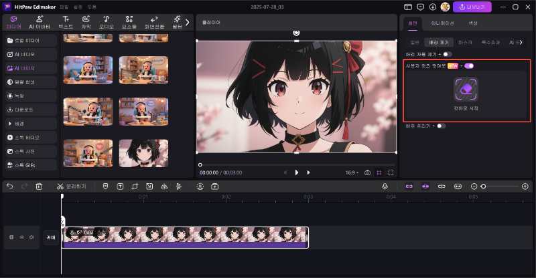Viewport: 536px width, 278px height.
Task: Select the 배경 제거 sub-tab
Action: click(x=439, y=42)
